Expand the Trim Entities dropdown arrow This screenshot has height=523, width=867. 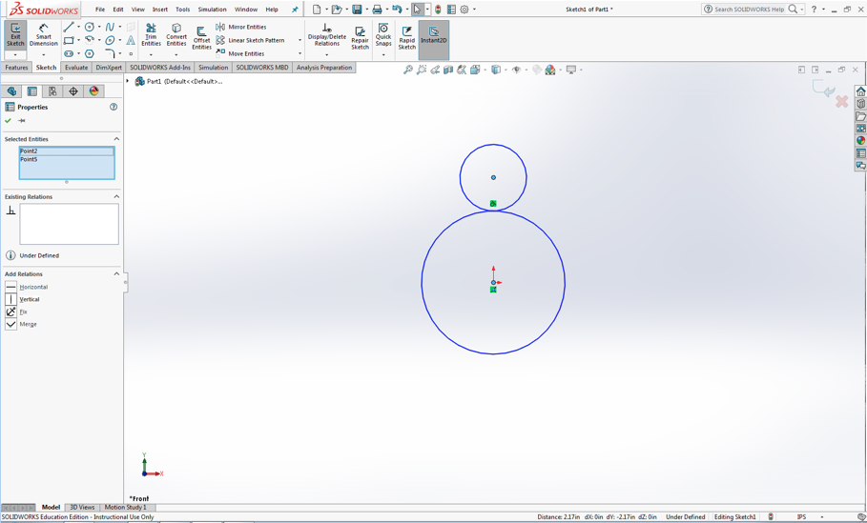coord(151,54)
